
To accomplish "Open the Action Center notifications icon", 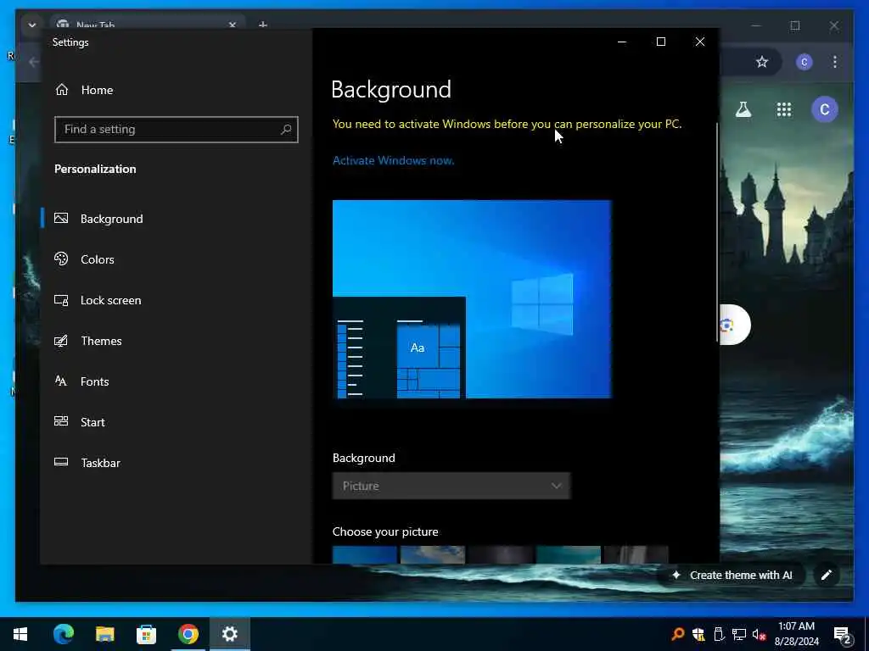I will pos(843,635).
